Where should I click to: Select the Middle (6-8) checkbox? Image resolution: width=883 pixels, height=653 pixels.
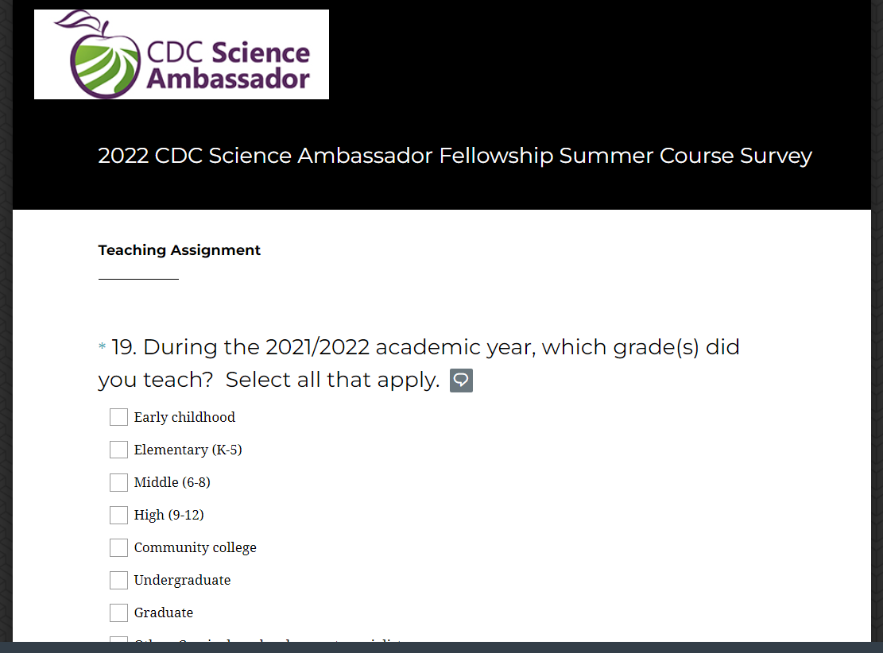tap(118, 482)
